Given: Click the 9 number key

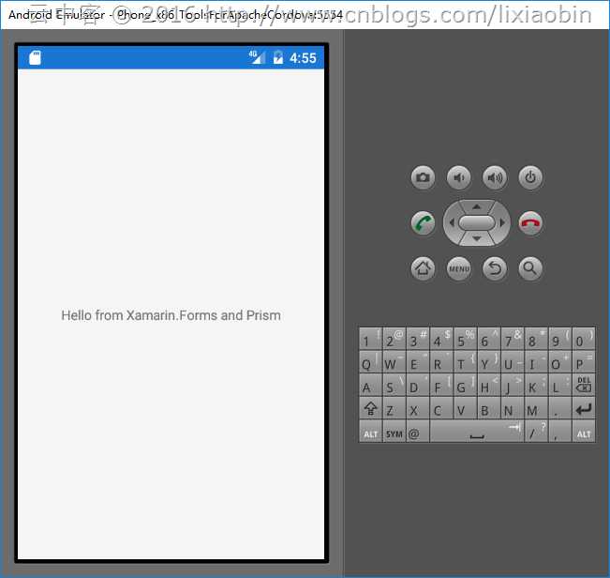Looking at the screenshot, I should [559, 339].
